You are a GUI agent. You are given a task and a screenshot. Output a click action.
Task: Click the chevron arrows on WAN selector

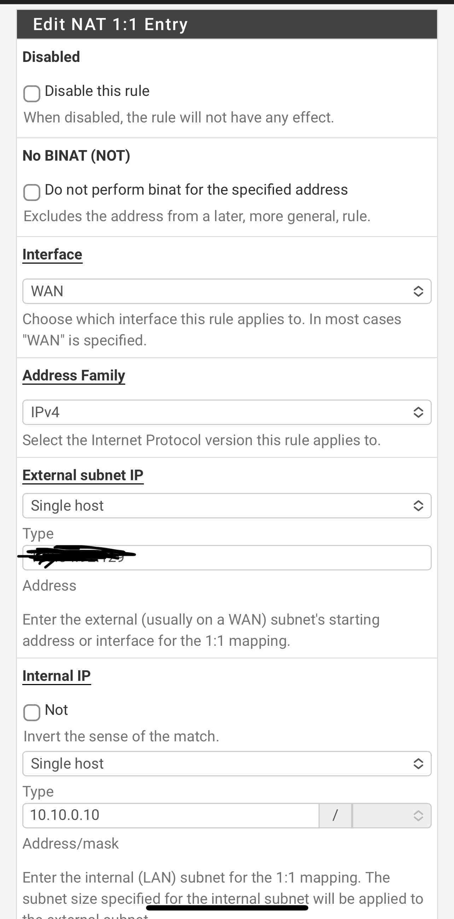[x=418, y=291]
